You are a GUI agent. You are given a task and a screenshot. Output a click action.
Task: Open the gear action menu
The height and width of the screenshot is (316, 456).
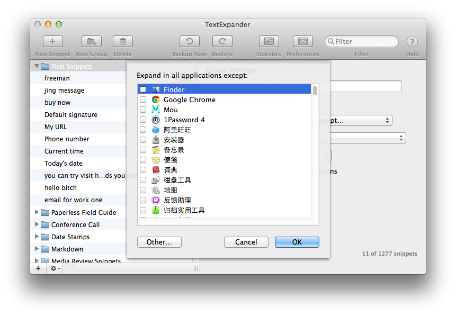[x=55, y=268]
